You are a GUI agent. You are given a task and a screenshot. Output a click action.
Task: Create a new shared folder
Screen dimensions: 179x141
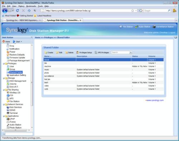pyautogui.click(x=49, y=53)
